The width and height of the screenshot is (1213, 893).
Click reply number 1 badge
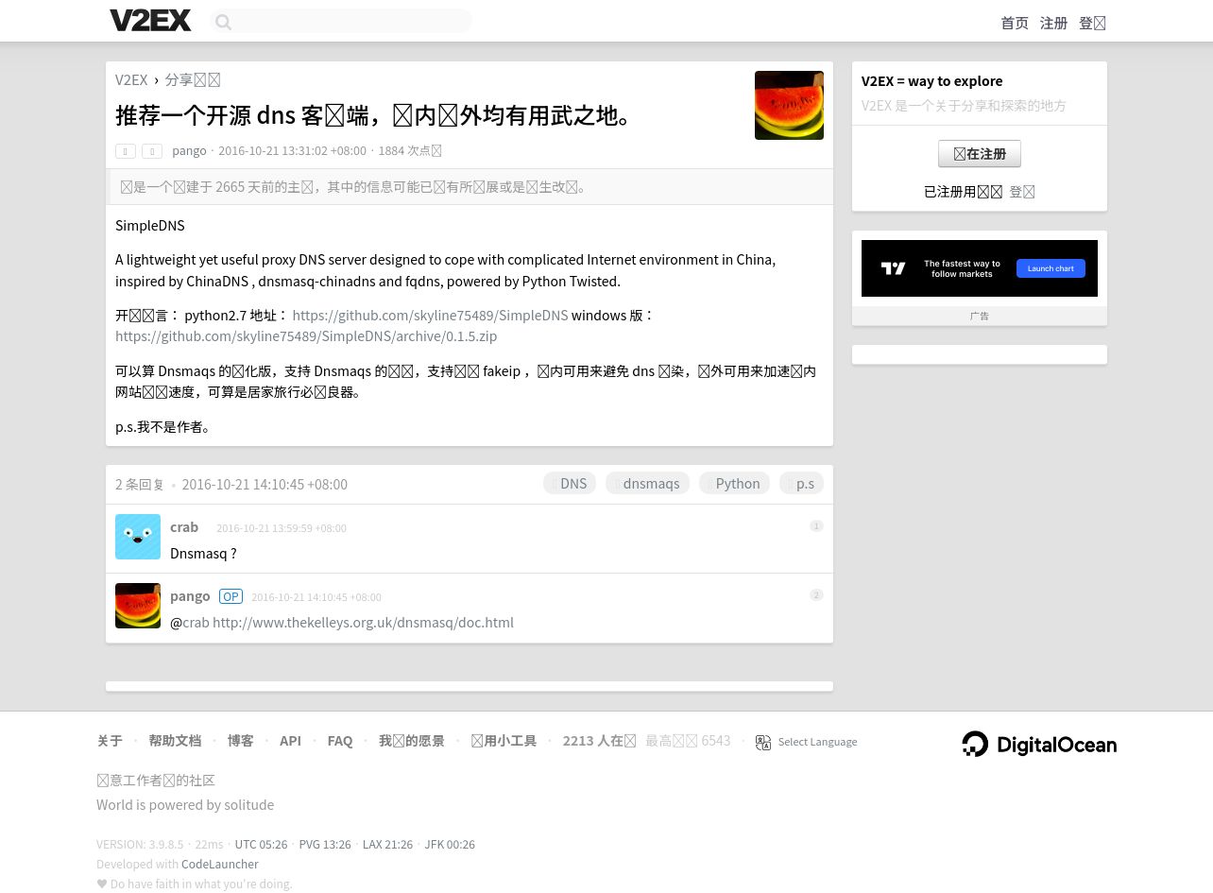[x=816, y=525]
